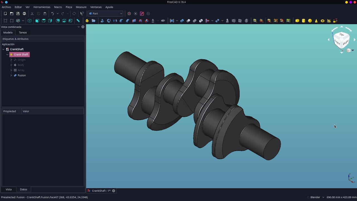The width and height of the screenshot is (357, 201).
Task: Open compound tools dropdown arrow
Action: pos(177,21)
